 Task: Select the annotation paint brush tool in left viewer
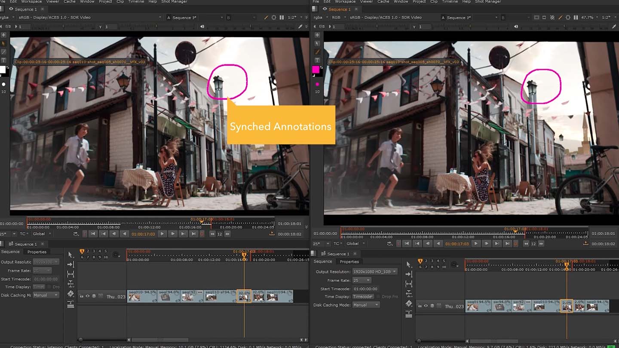[x=4, y=52]
